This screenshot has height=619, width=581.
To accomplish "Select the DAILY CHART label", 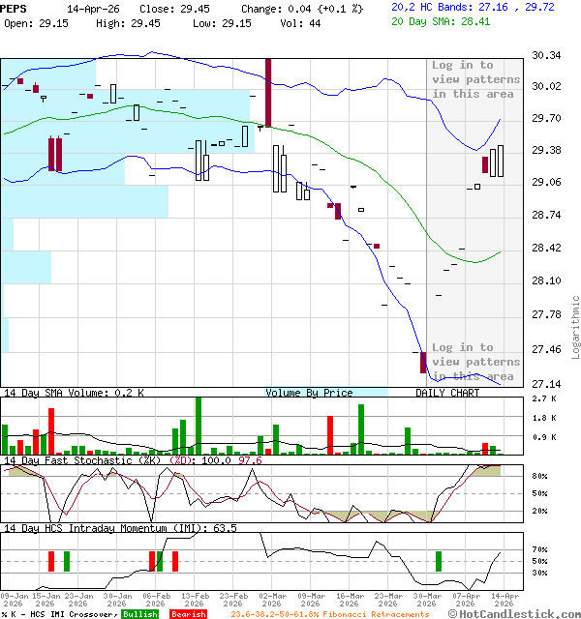I will [447, 394].
